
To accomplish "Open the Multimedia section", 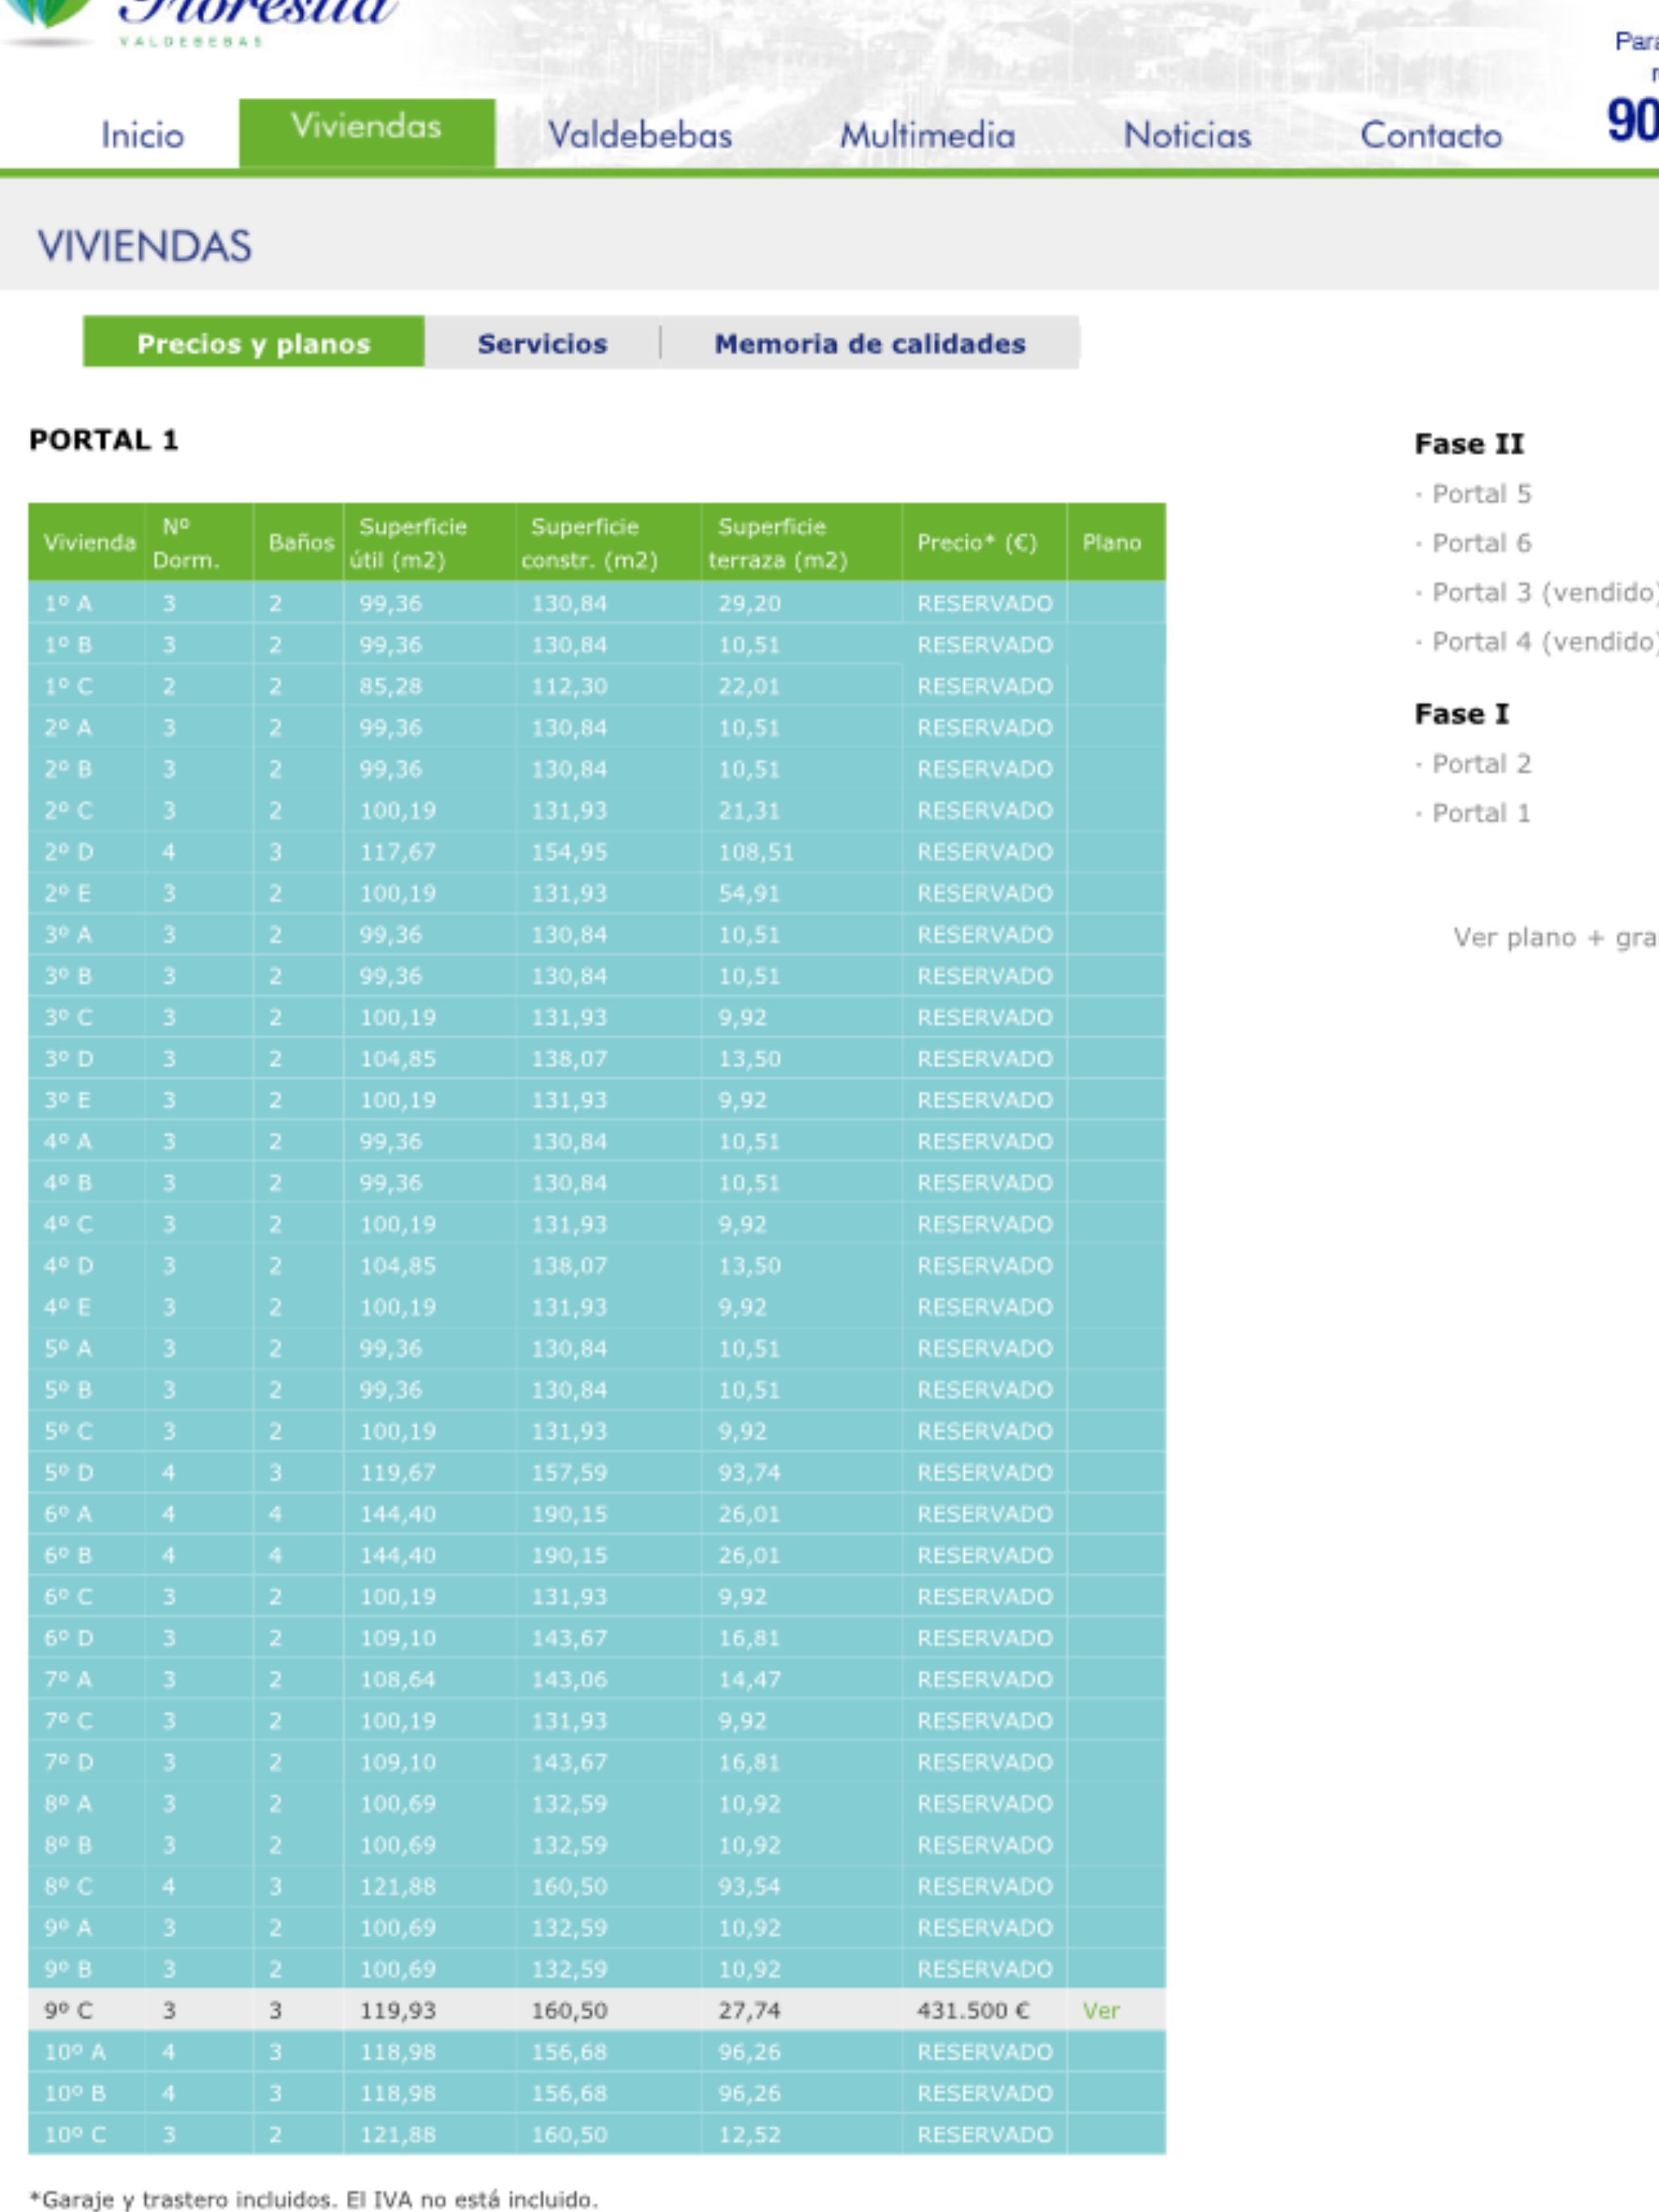I will coord(927,135).
